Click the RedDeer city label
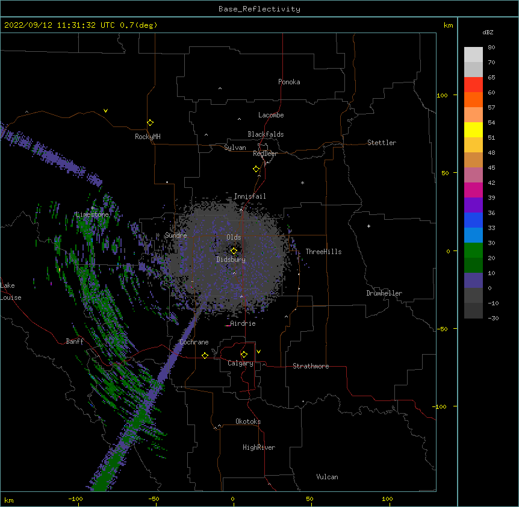This screenshot has width=519, height=507. point(265,154)
